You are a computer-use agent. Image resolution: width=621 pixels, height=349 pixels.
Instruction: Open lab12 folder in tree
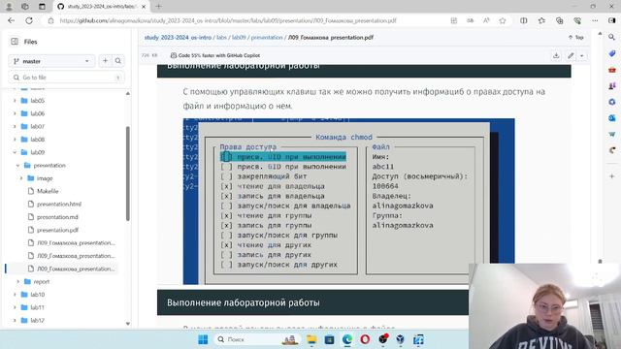[x=37, y=320]
